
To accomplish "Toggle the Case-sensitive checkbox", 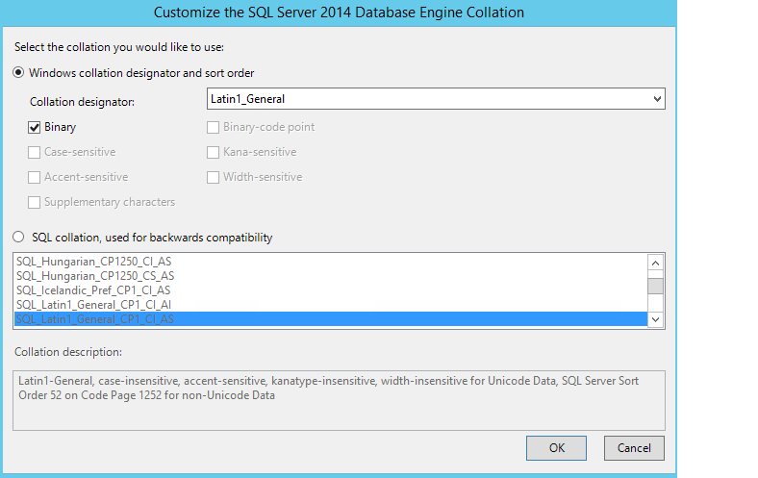I will coord(34,153).
